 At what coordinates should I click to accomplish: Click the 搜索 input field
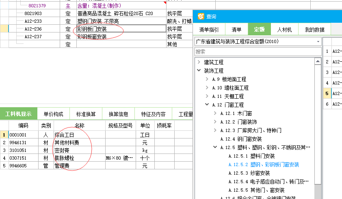pyautogui.click(x=258, y=52)
